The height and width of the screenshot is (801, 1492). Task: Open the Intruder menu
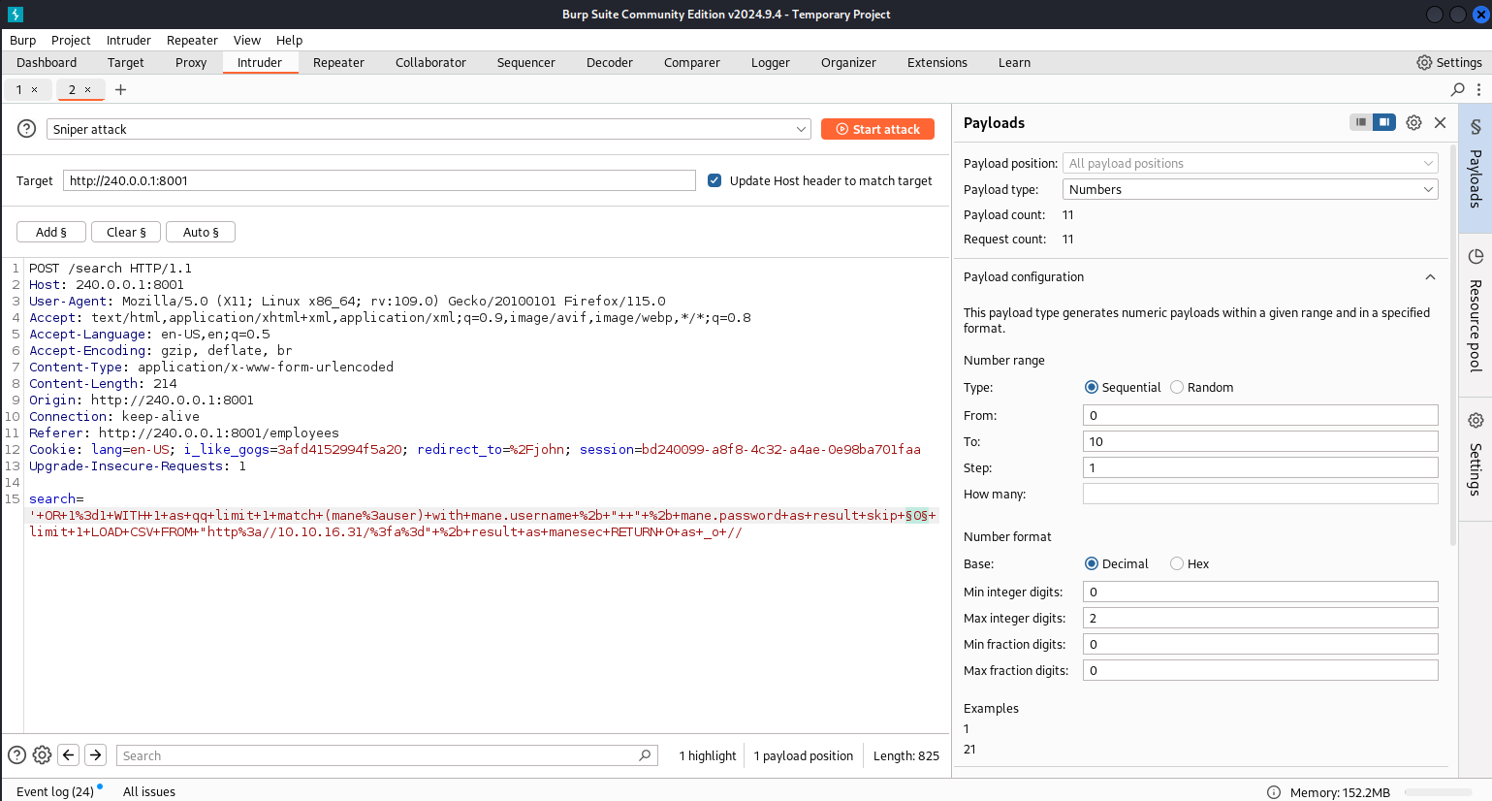(x=129, y=40)
